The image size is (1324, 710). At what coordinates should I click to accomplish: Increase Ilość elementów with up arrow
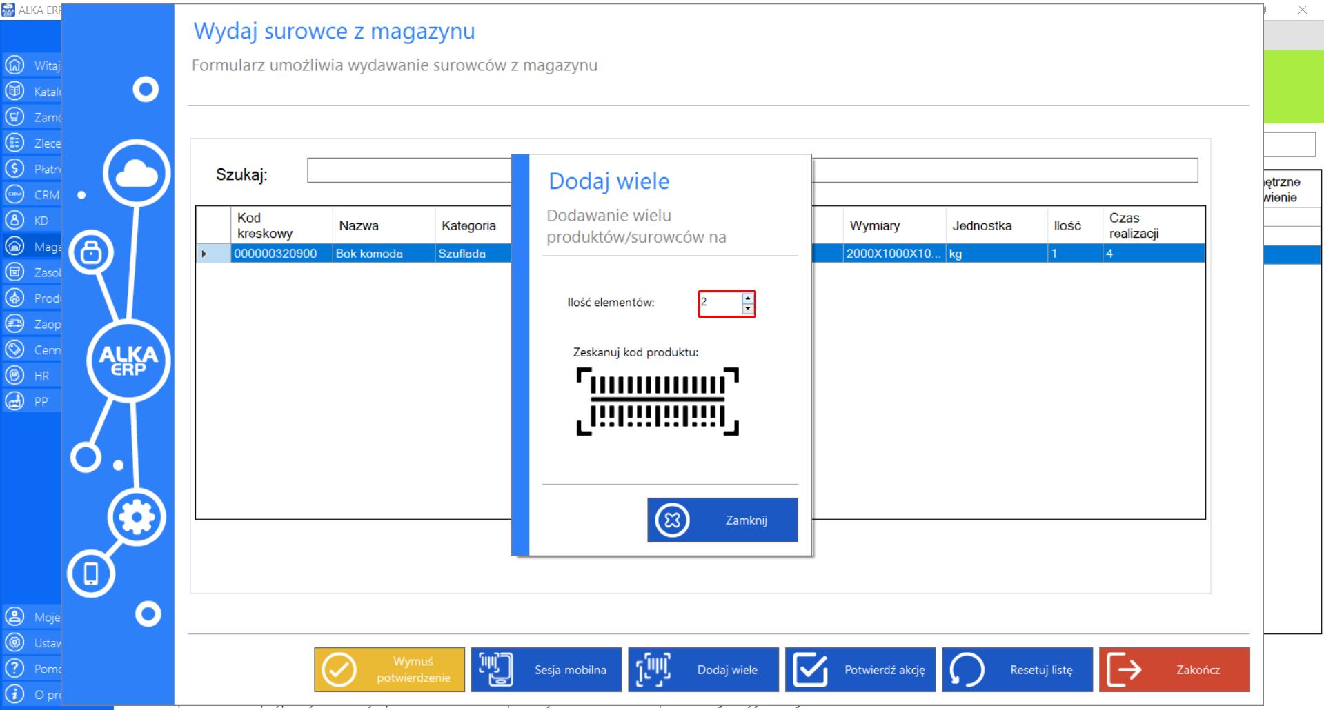[748, 298]
